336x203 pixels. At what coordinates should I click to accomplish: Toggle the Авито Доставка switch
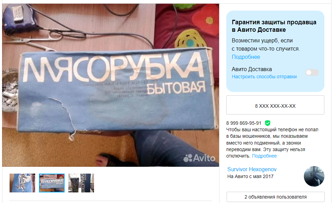(x=312, y=72)
